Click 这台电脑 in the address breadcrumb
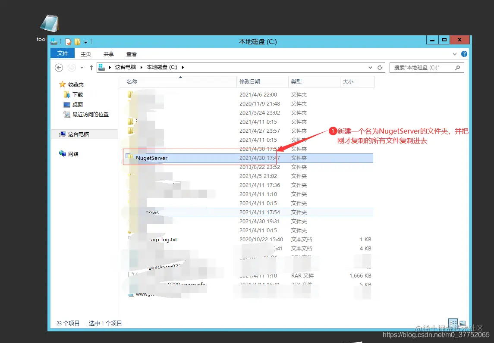Image resolution: width=494 pixels, height=343 pixels. point(126,67)
